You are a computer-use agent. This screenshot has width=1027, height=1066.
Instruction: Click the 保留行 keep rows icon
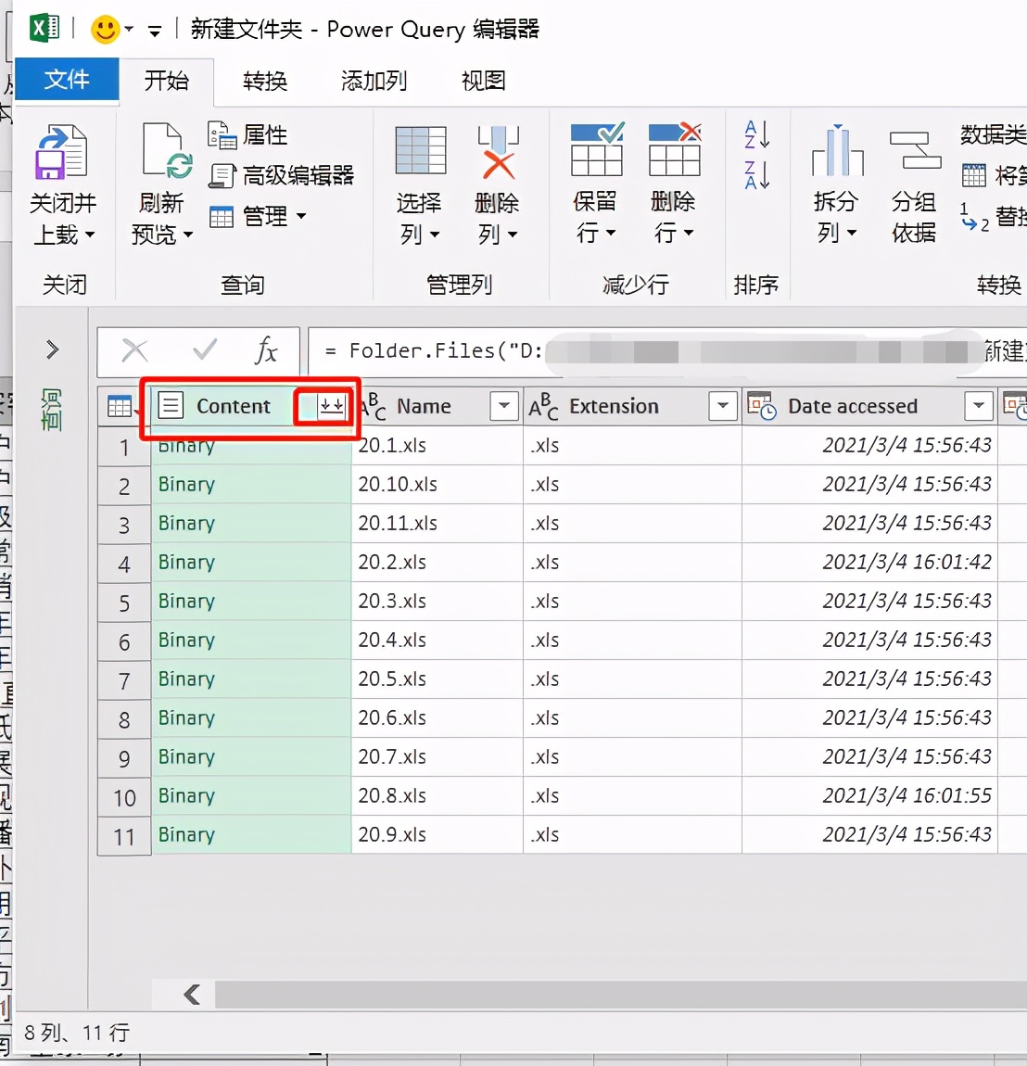pos(597,149)
